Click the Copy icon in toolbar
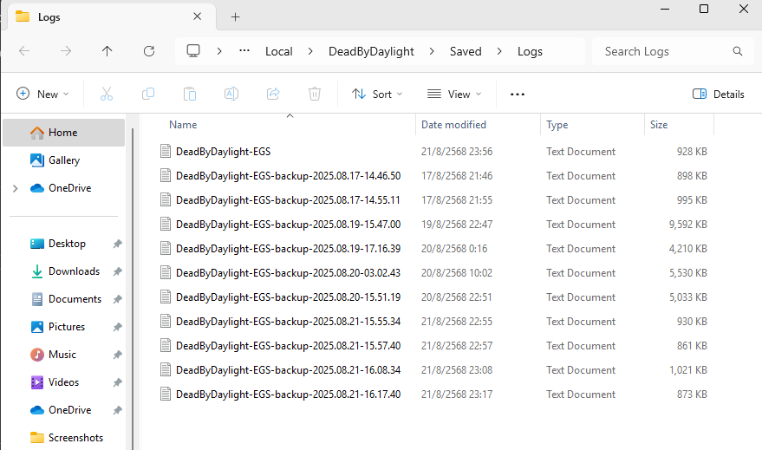The height and width of the screenshot is (450, 762). click(x=148, y=94)
